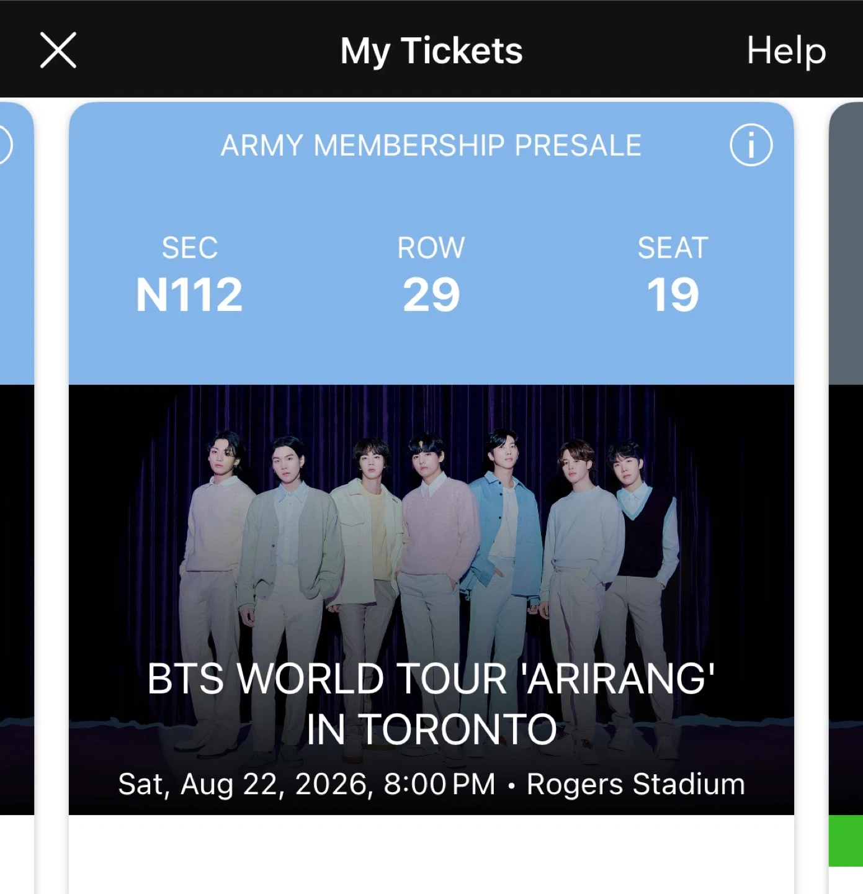Open the Help link
The width and height of the screenshot is (863, 894).
point(786,50)
